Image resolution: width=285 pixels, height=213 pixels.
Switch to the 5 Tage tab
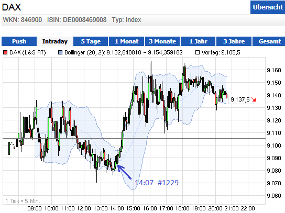point(91,41)
